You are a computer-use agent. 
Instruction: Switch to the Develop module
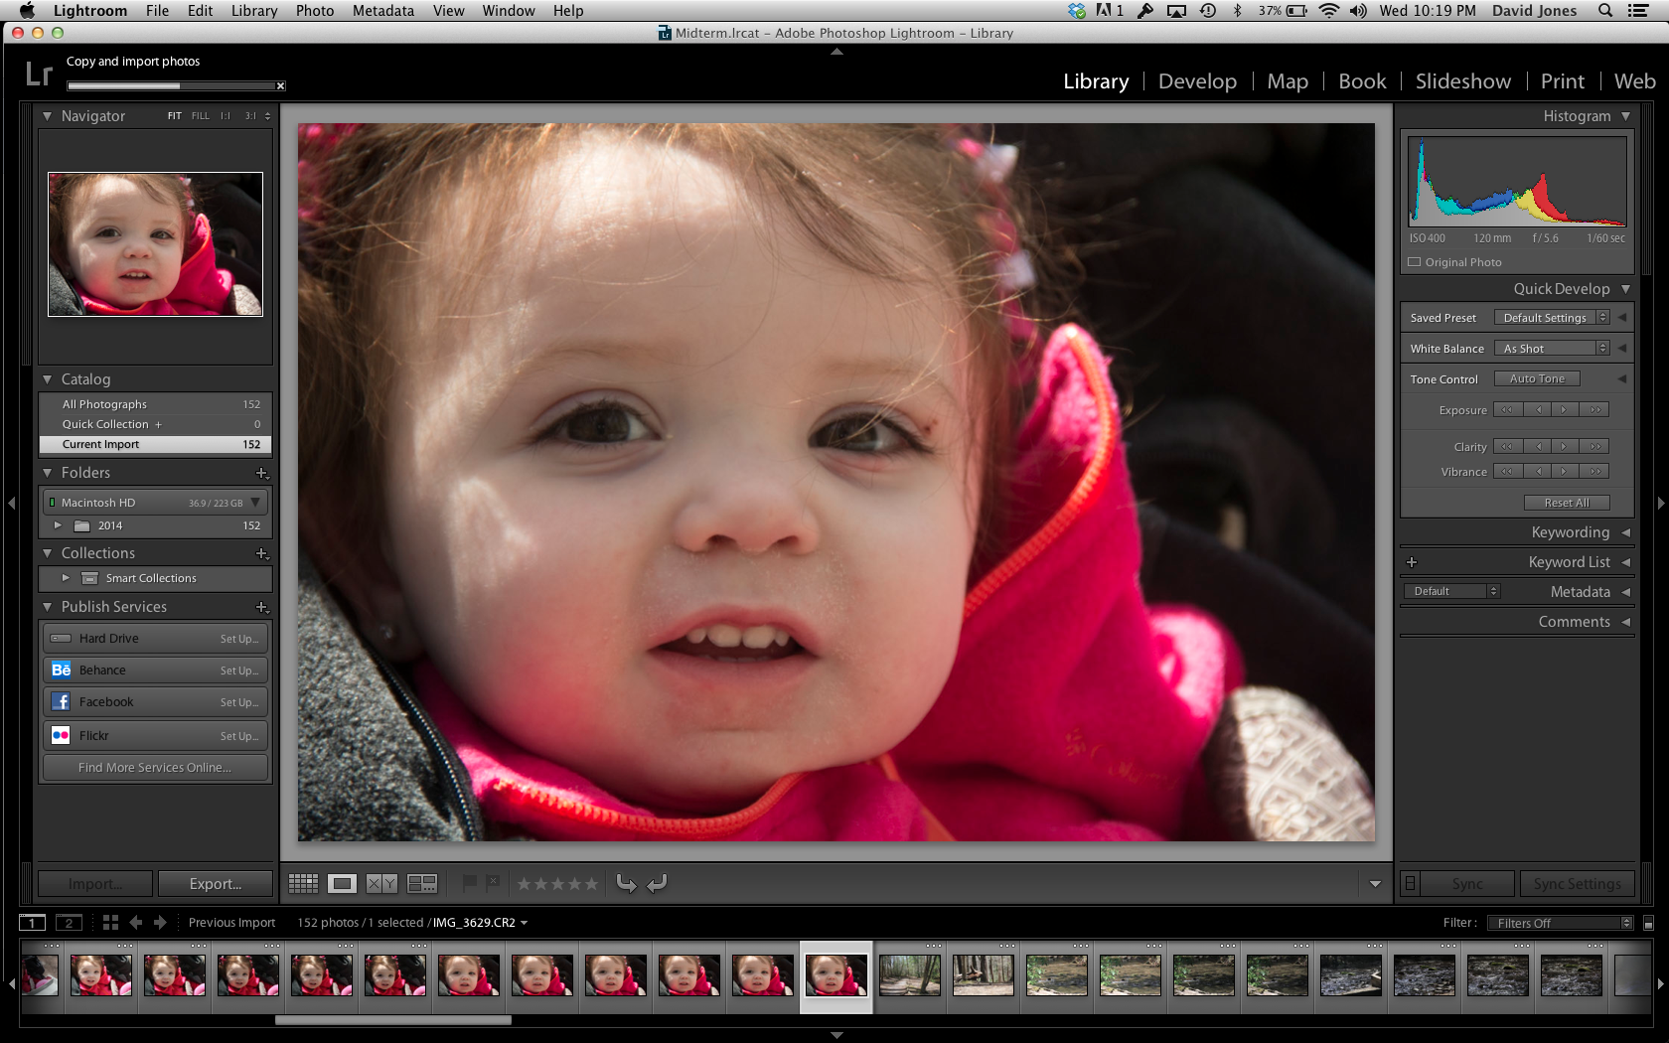pos(1197,81)
